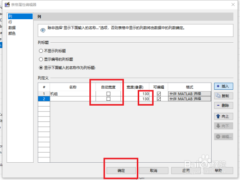Toggle 自动宽度 checkbox for row 2

point(108,99)
